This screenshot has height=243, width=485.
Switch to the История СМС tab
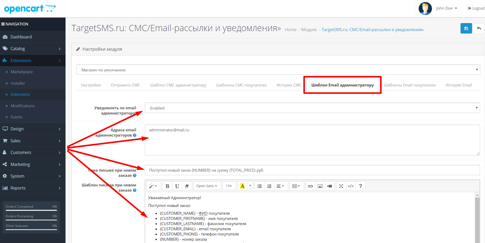point(289,85)
